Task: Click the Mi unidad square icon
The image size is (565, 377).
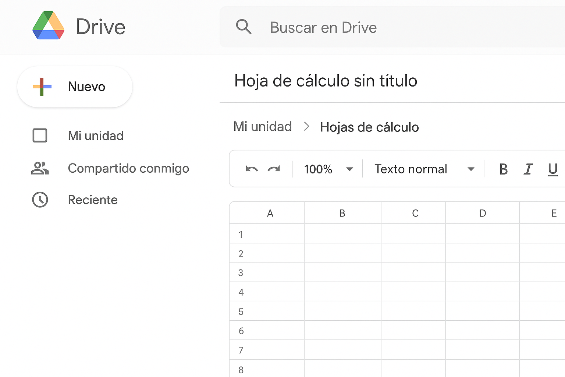Action: 40,135
